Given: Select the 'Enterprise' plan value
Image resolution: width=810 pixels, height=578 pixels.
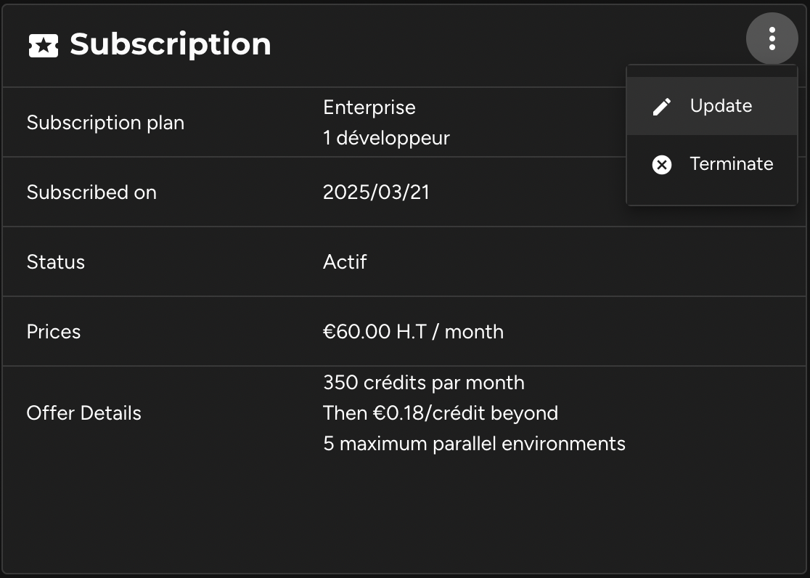Looking at the screenshot, I should pos(369,107).
